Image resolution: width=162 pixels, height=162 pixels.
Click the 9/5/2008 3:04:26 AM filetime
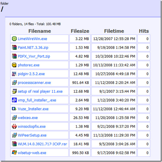click(117, 144)
